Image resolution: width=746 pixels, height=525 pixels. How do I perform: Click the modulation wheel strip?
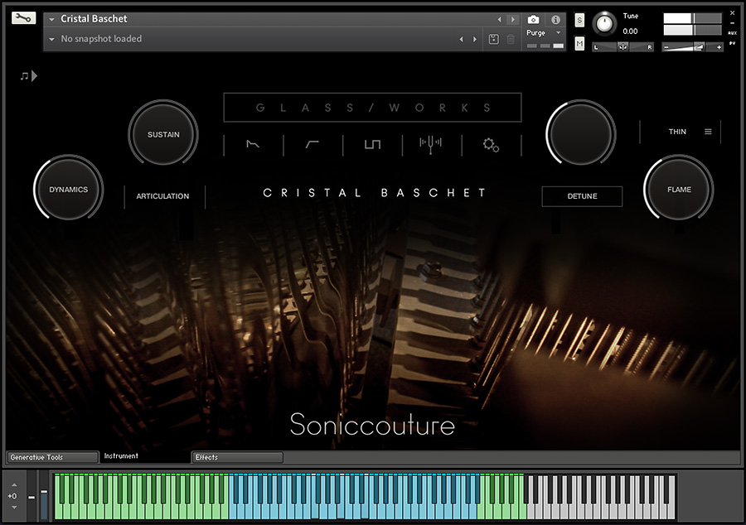[x=44, y=497]
